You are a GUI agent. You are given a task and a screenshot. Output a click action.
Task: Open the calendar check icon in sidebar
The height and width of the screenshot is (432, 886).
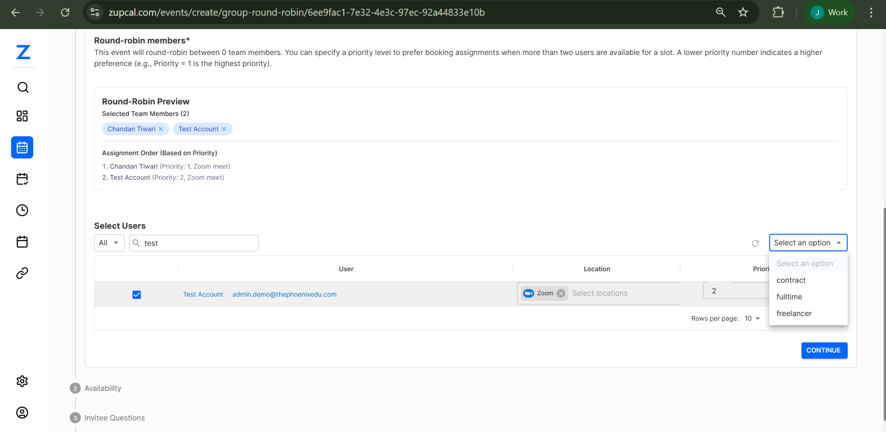(22, 179)
